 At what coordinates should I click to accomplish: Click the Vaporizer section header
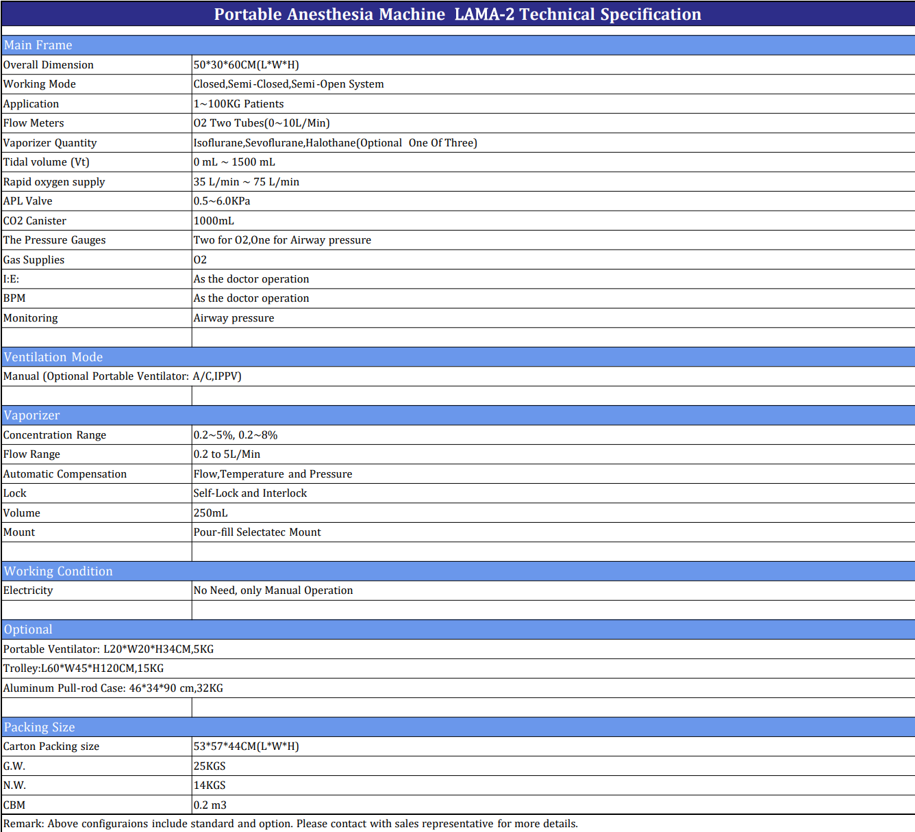pos(32,415)
